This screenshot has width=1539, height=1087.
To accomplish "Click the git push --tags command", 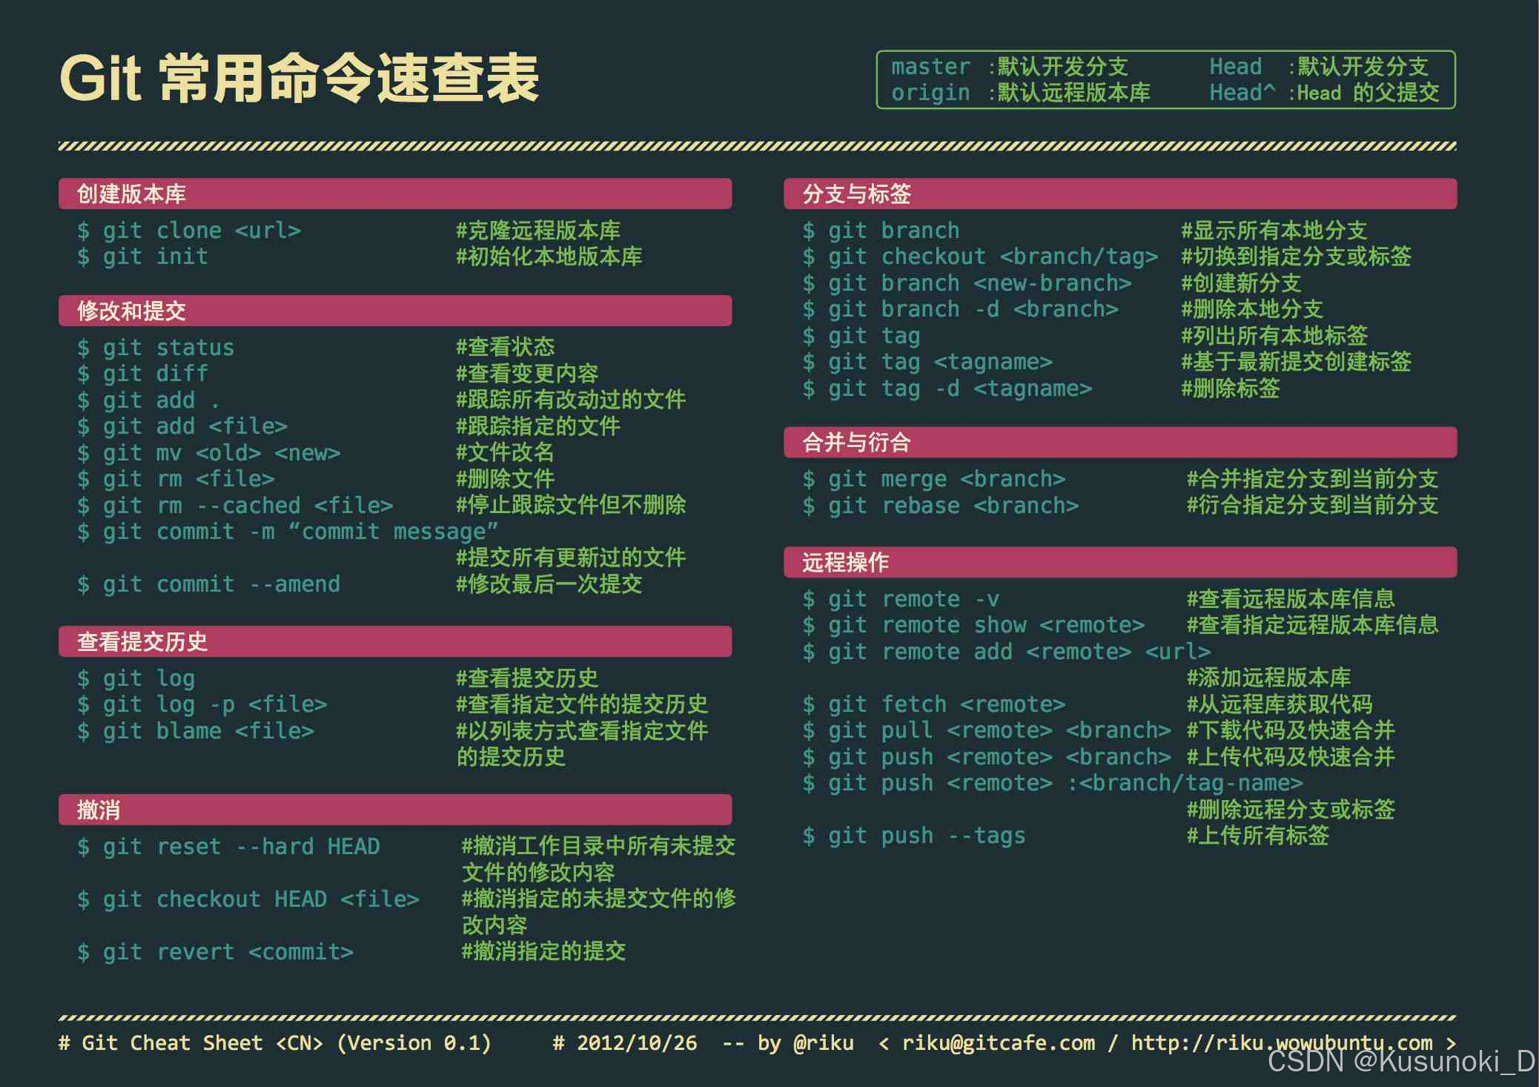I will click(x=914, y=836).
